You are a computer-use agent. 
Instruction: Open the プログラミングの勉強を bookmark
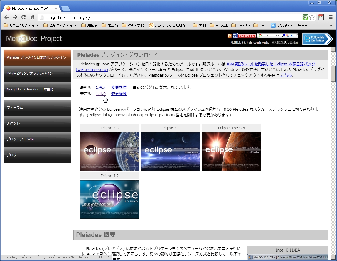coord(169,25)
